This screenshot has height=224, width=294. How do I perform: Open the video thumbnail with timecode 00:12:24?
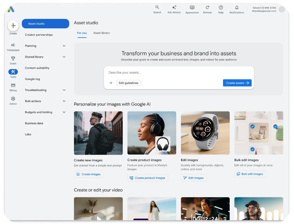(x=205, y=209)
